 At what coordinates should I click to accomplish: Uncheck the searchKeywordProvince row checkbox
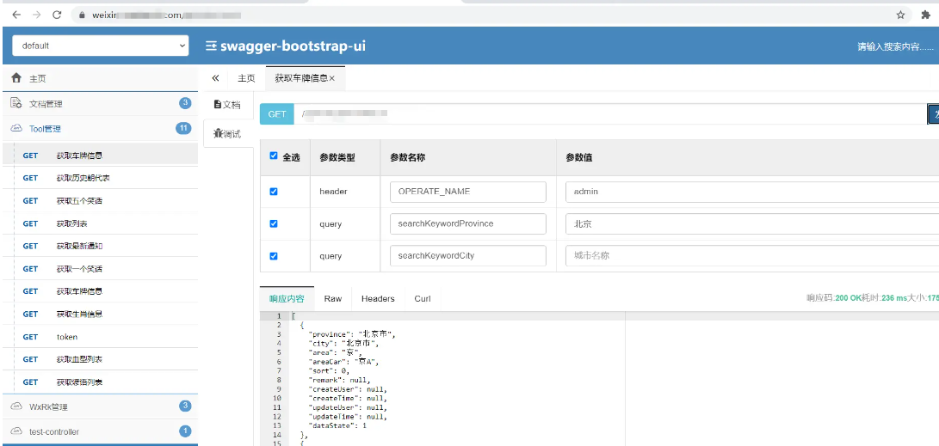click(274, 223)
